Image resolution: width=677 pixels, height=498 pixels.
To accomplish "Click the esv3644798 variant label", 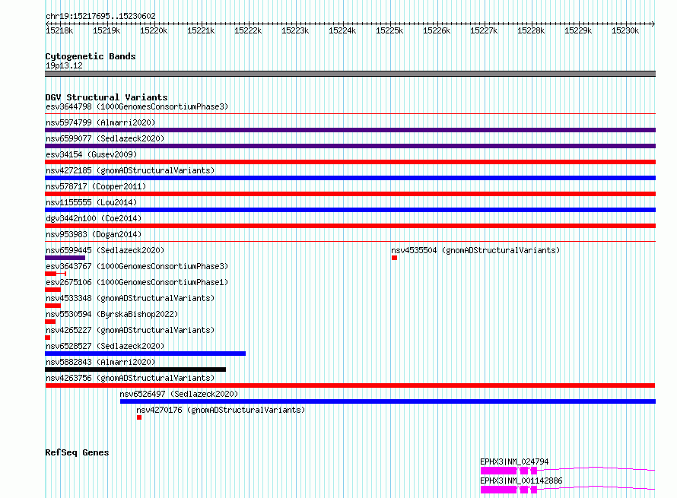I will [137, 106].
